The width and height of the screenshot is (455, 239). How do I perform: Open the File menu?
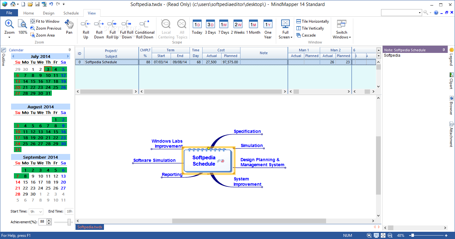pyautogui.click(x=9, y=13)
